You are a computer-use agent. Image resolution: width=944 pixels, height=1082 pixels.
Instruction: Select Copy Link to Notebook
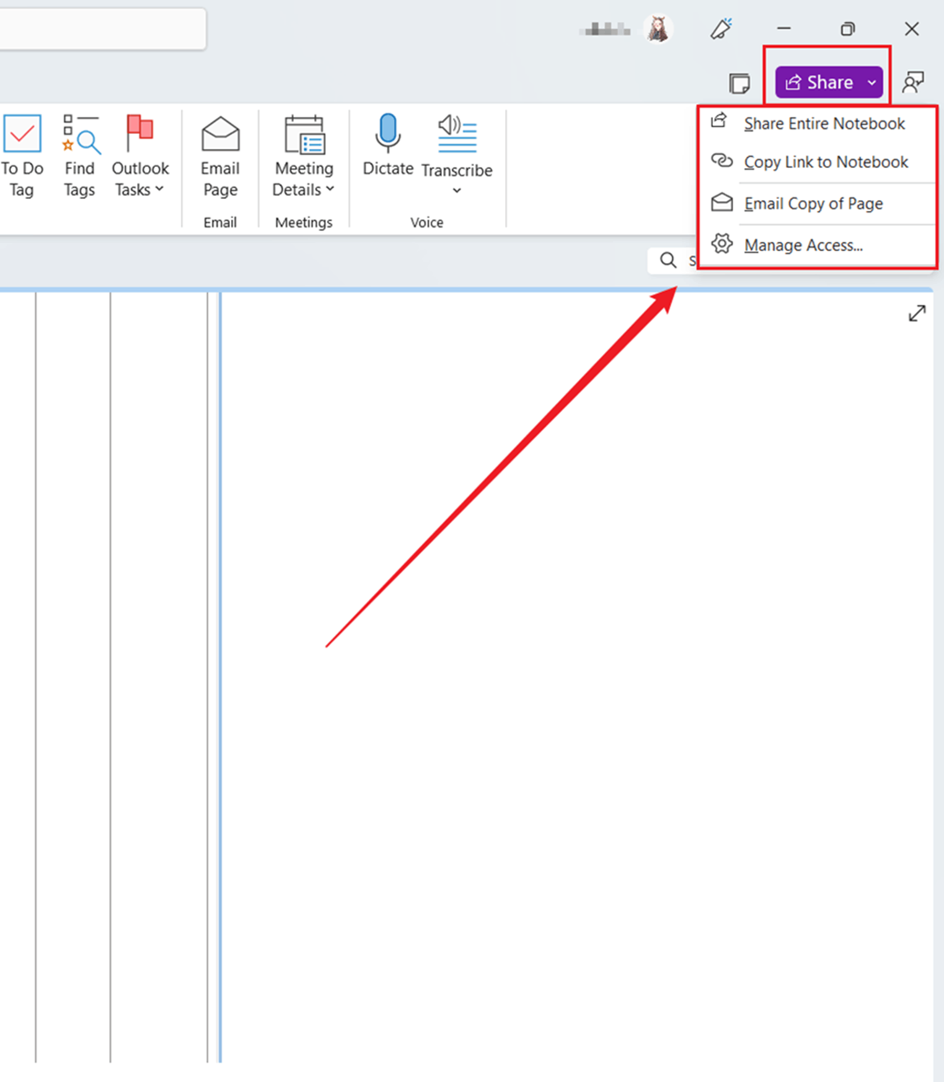(816, 162)
